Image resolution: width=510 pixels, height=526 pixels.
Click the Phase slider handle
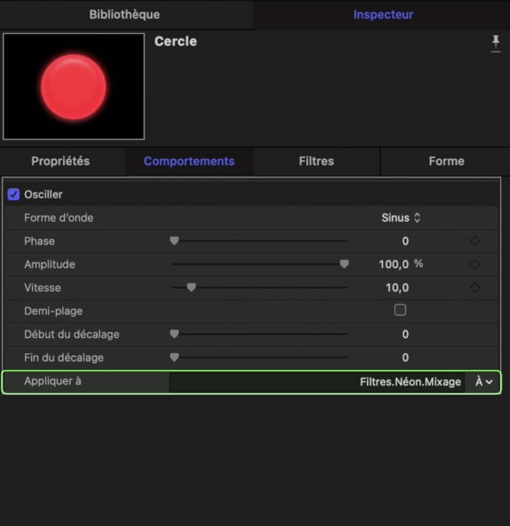[x=174, y=240]
